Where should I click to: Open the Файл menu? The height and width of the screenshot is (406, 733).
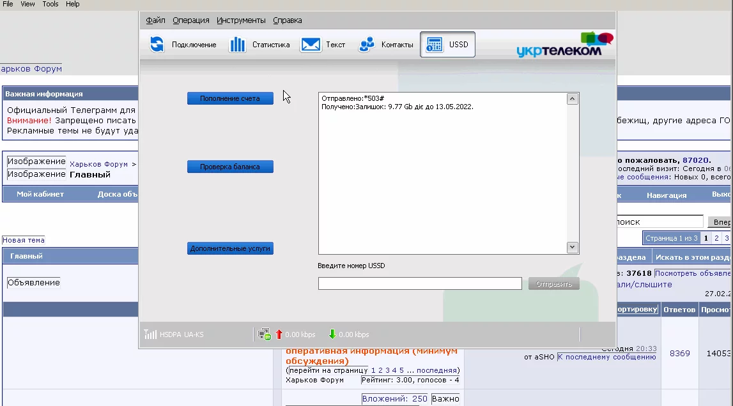[x=156, y=20]
